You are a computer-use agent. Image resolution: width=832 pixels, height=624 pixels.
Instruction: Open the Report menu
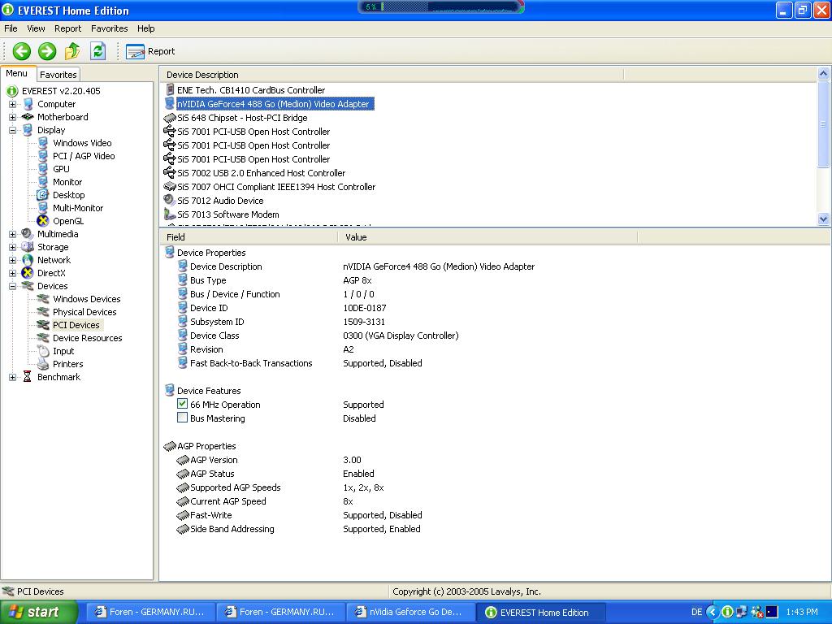pos(68,28)
